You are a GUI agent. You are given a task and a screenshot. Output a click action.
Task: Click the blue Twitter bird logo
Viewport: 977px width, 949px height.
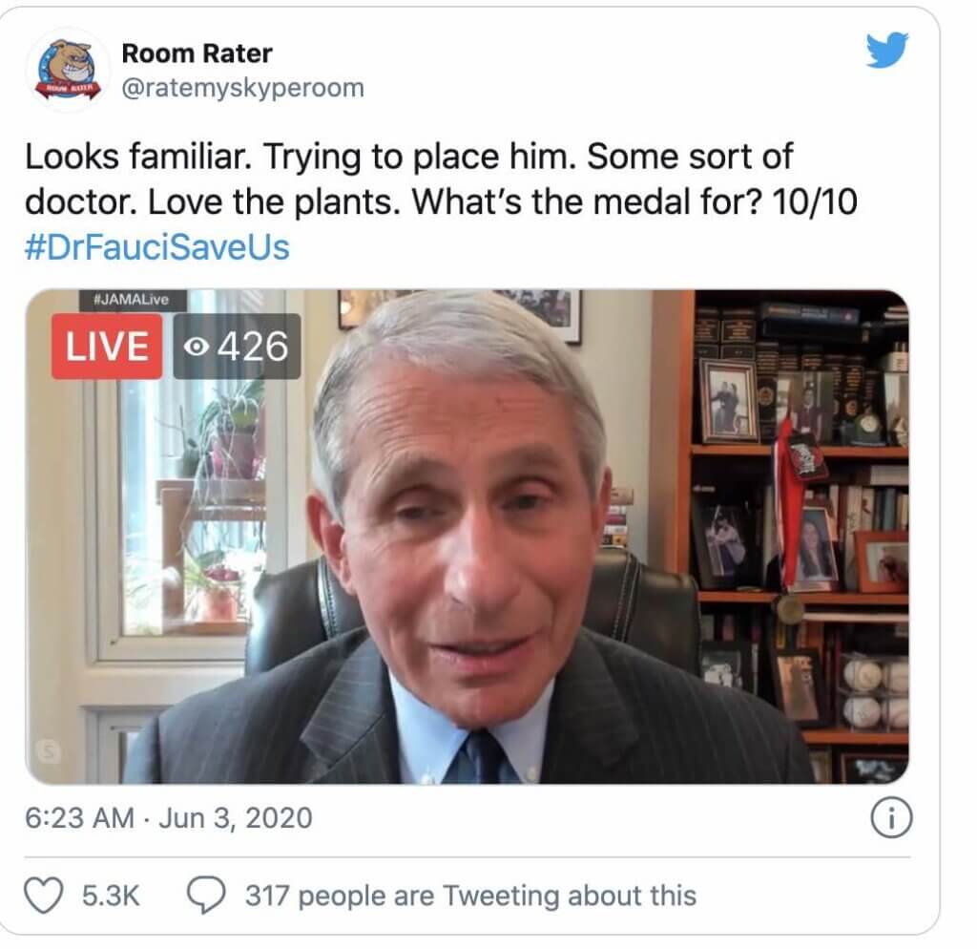pyautogui.click(x=886, y=50)
